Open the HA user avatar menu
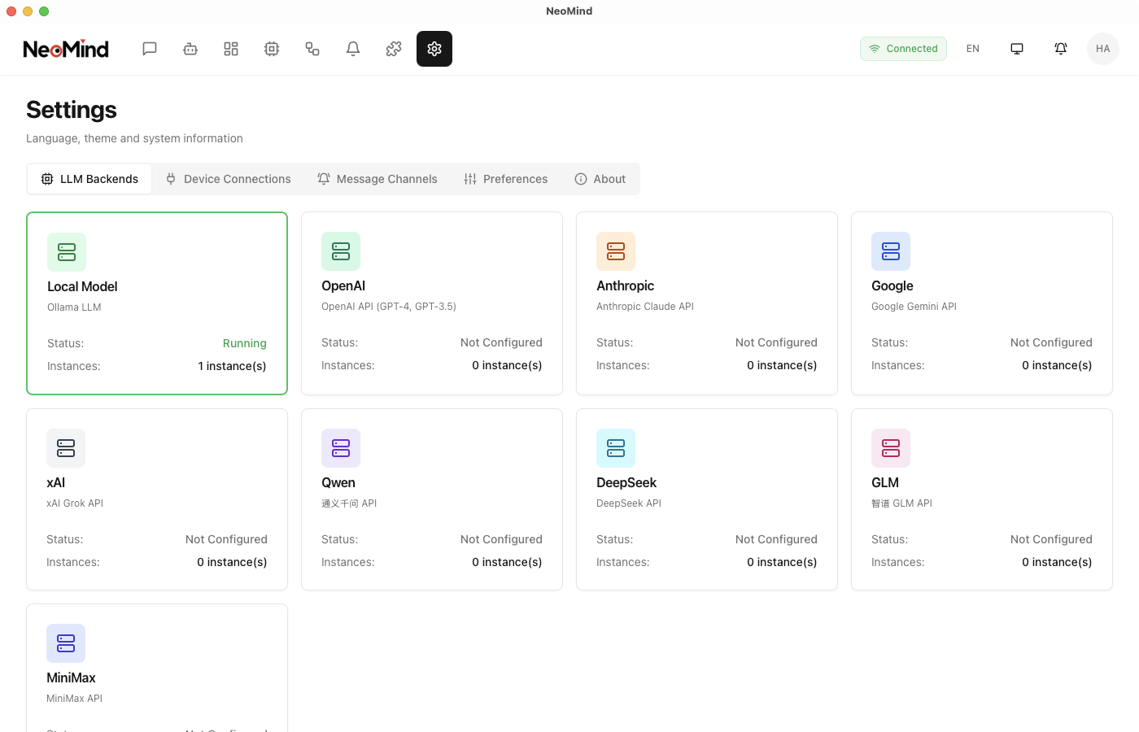 (1103, 49)
